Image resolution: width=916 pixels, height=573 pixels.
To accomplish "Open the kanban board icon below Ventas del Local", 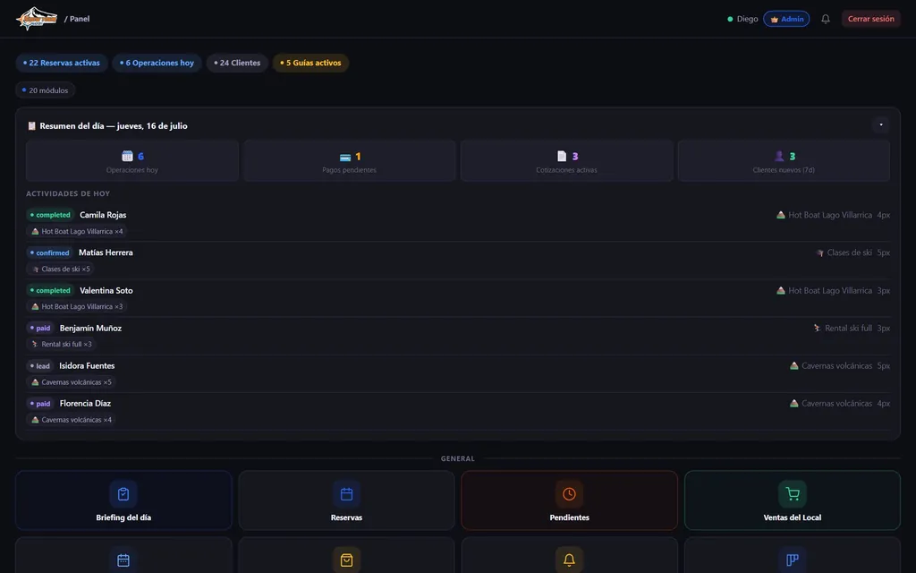I will click(793, 560).
